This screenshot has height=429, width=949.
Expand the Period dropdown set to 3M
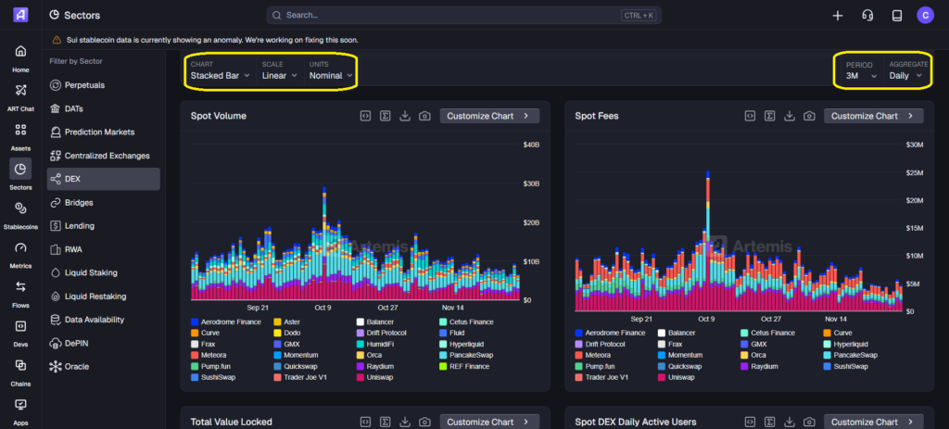tap(860, 76)
